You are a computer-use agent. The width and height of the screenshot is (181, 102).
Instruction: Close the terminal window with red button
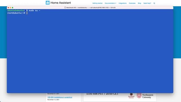(x=8, y=8)
